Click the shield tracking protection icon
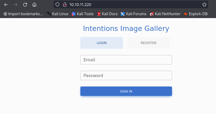Screen dimensions: 216x114 point(57,5)
